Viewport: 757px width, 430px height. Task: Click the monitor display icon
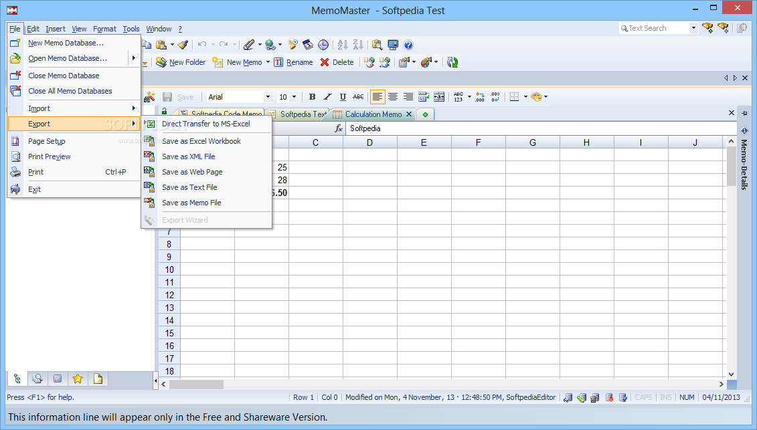[x=393, y=45]
